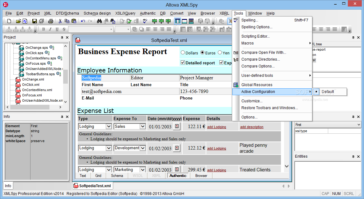
Task: Click the SoftpediaTest.xml document tab
Action: [93, 186]
